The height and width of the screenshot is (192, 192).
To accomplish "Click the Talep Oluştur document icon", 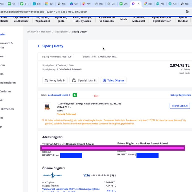I will tap(104, 80).
